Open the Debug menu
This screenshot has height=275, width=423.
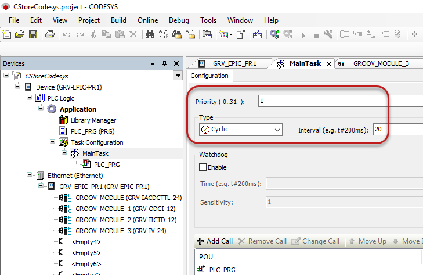point(179,20)
